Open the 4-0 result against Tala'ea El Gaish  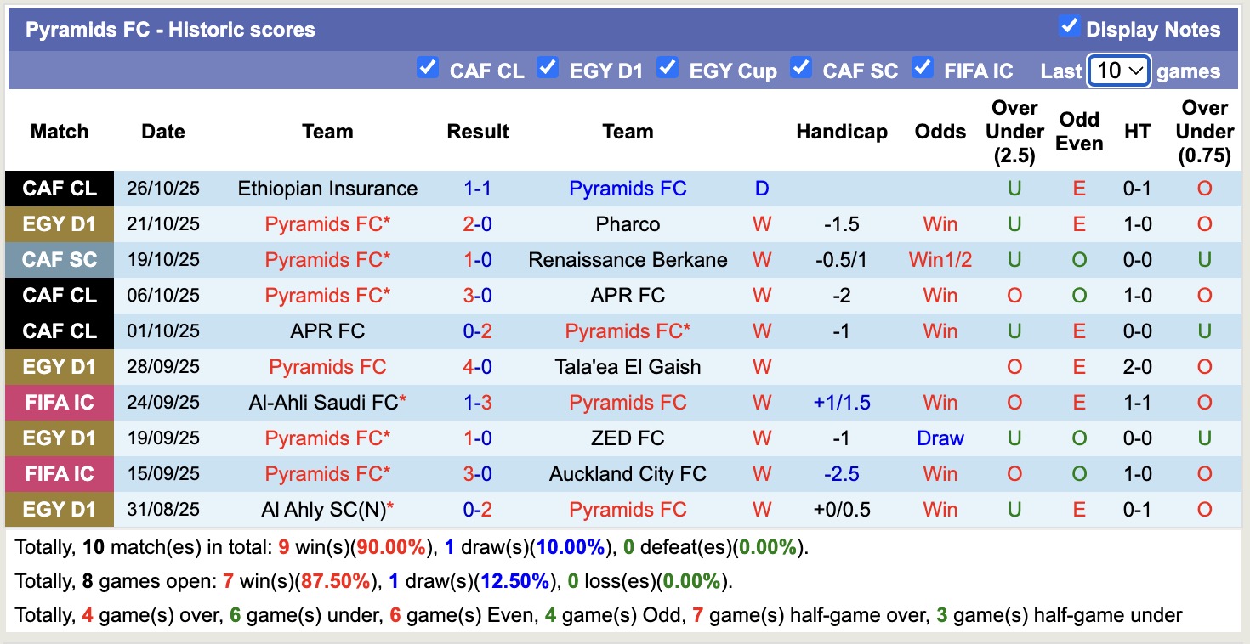(x=478, y=367)
